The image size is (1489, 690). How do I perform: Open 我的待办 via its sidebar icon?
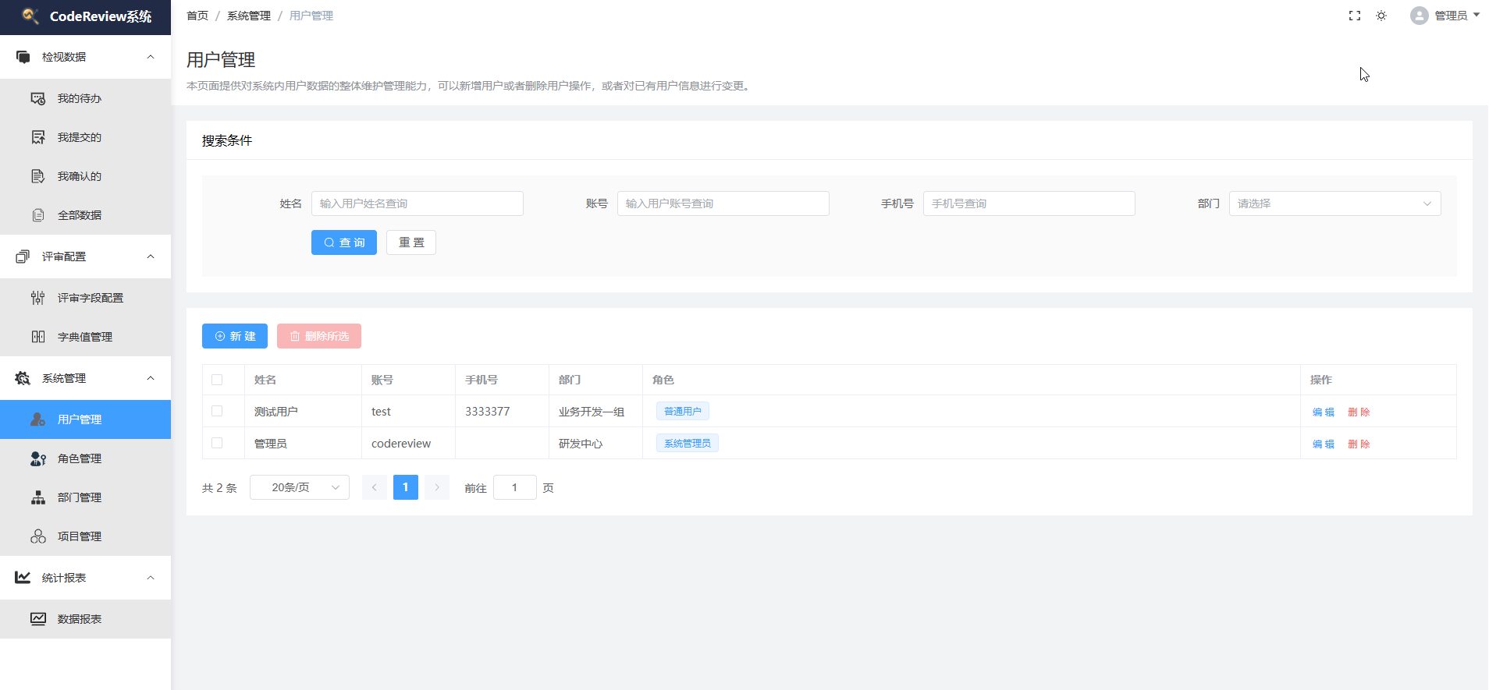pos(37,98)
